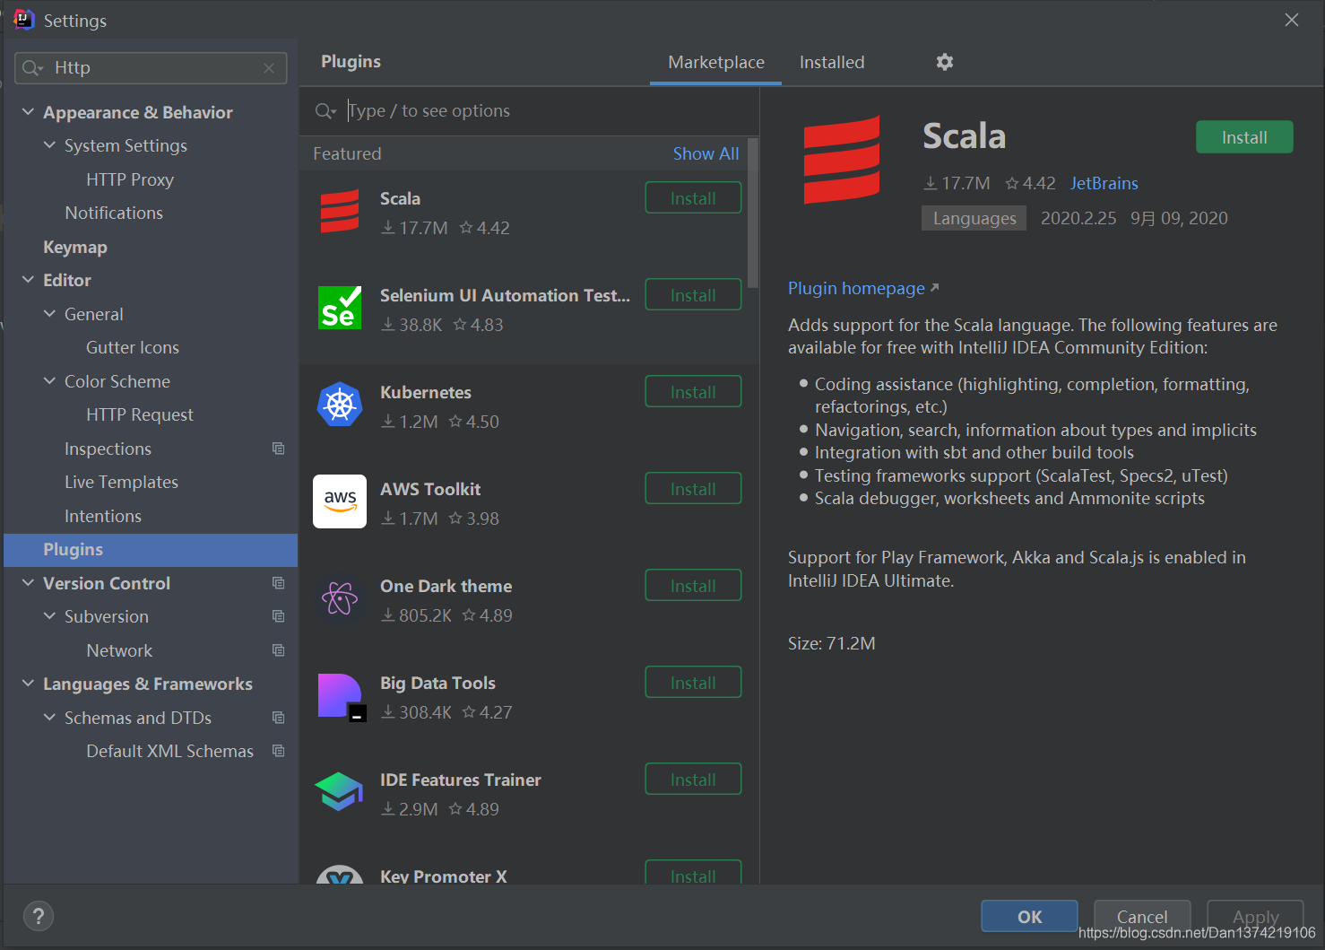Collapse the Appearance & Behavior section
Viewport: 1325px width, 950px height.
(28, 112)
